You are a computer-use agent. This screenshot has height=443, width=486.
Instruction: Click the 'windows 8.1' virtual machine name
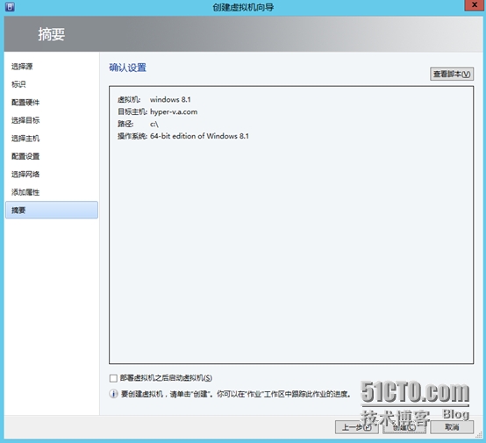(170, 99)
